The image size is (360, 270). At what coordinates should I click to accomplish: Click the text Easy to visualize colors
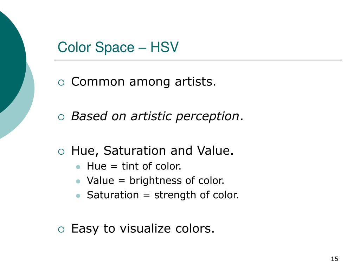pos(143,229)
